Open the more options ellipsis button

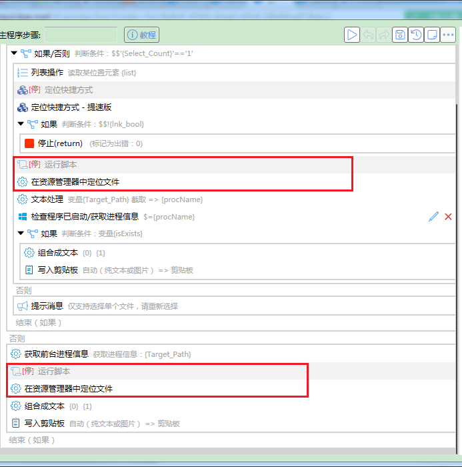(x=448, y=35)
